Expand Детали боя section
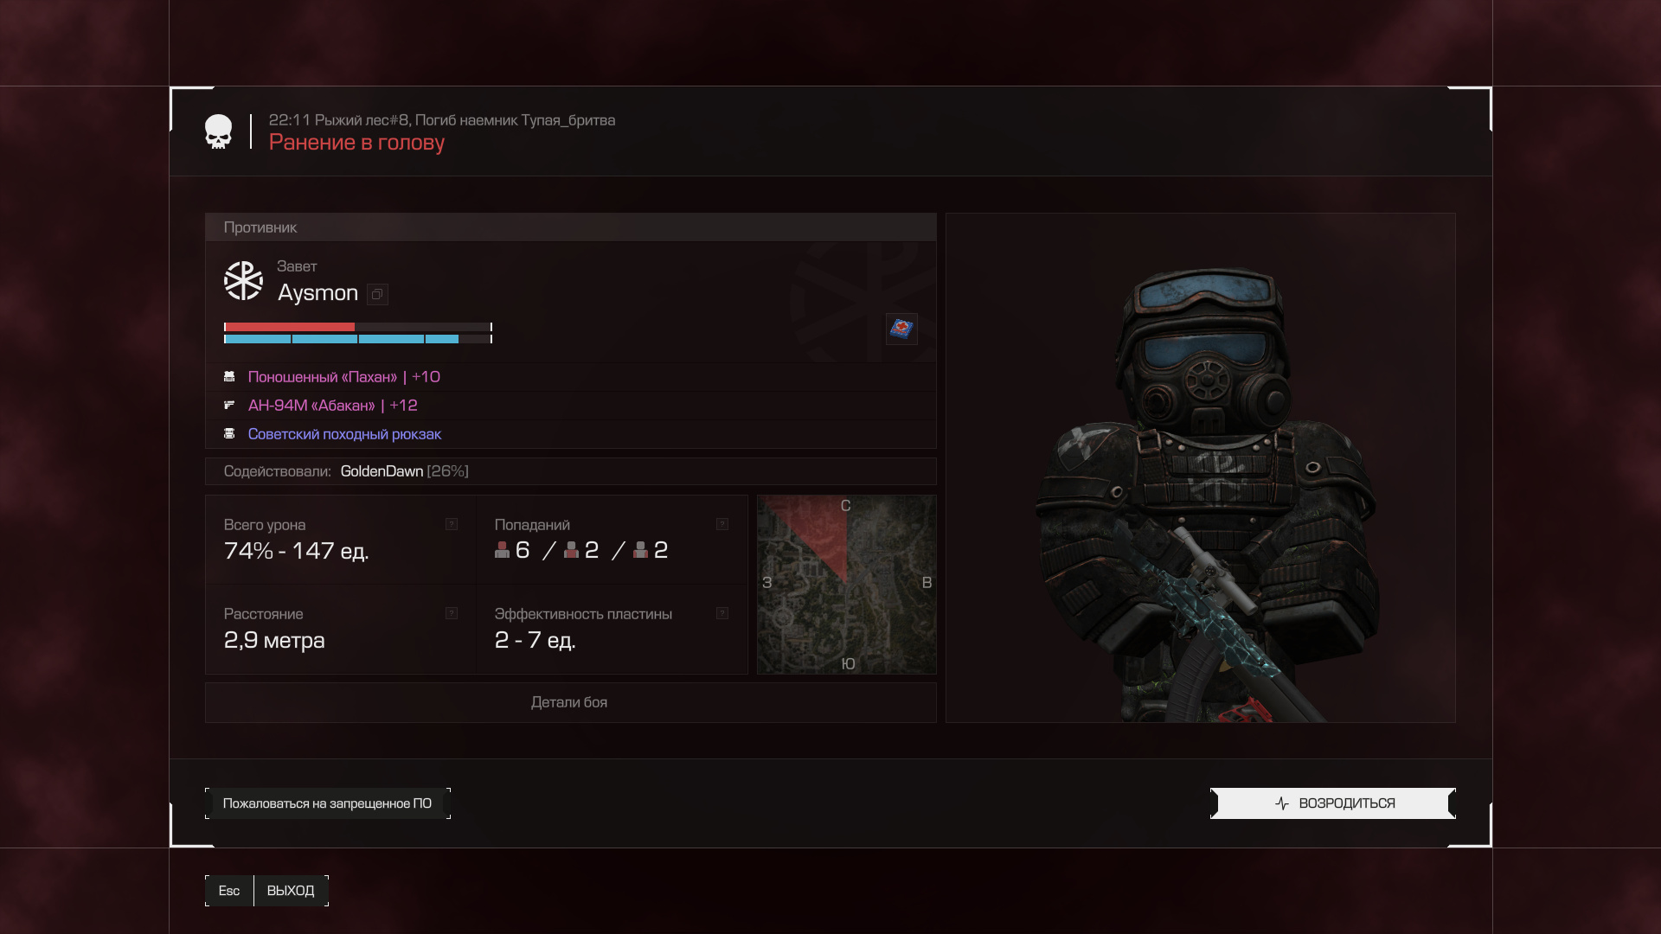1661x934 pixels. click(x=570, y=702)
